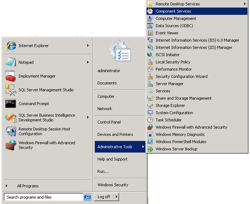250x204 pixels.
Task: Click the Internet Explorer icon
Action: [x=11, y=46]
